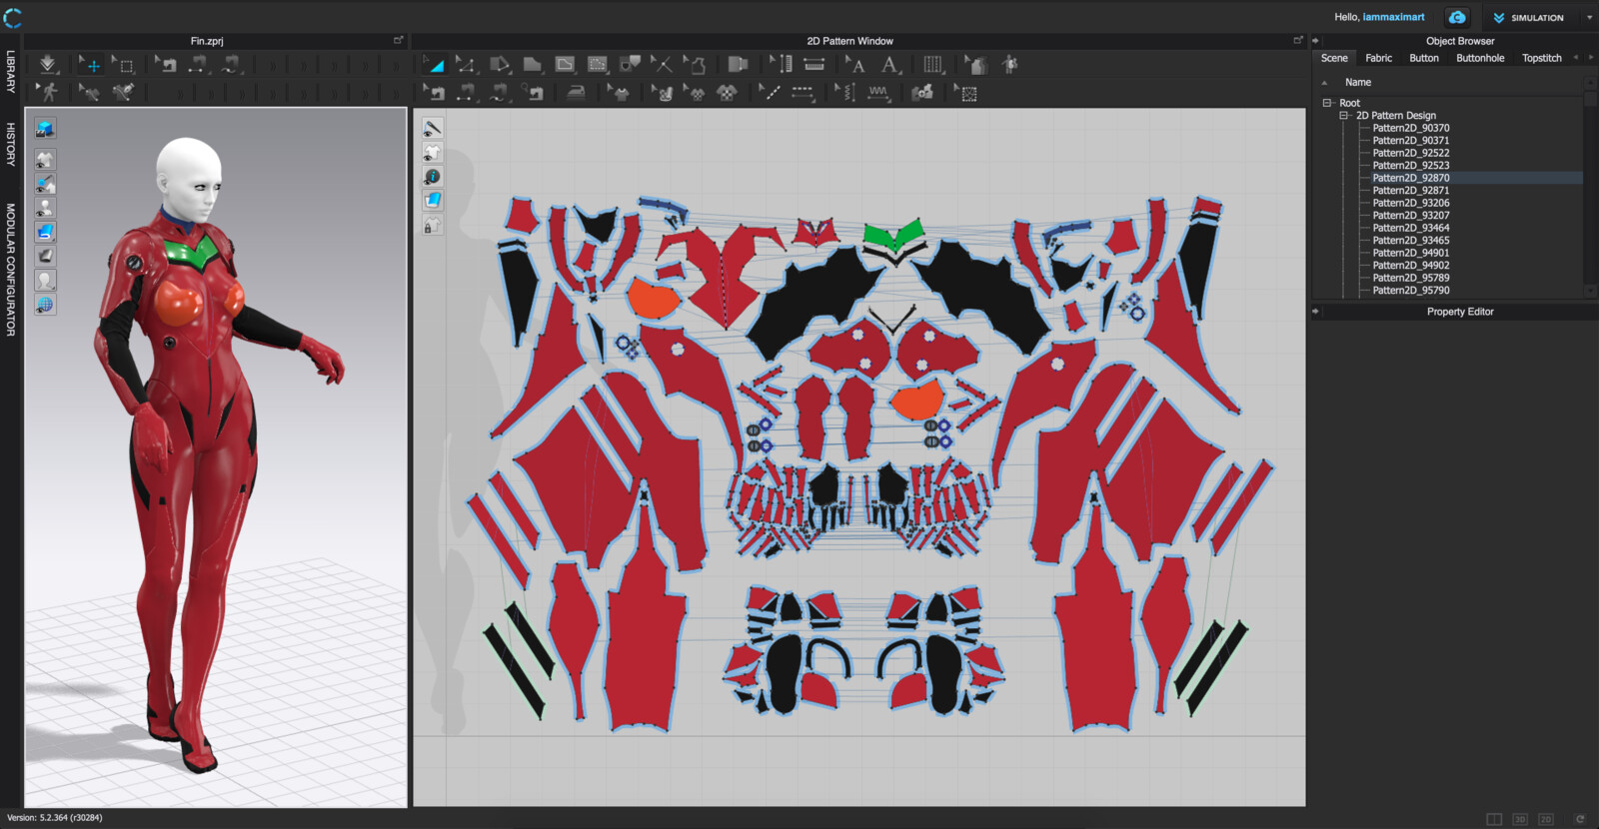Undock the 2D Pattern Window via popout icon
1599x829 pixels.
click(x=1297, y=41)
